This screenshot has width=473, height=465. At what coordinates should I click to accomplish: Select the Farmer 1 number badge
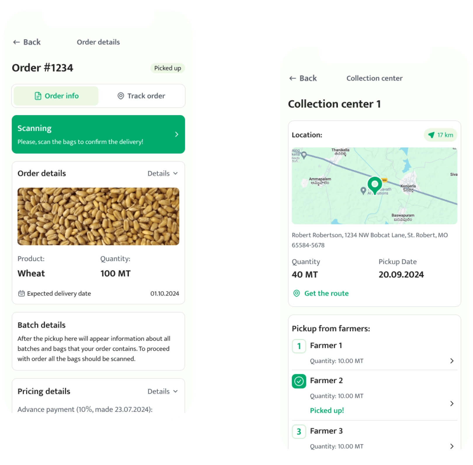point(299,346)
